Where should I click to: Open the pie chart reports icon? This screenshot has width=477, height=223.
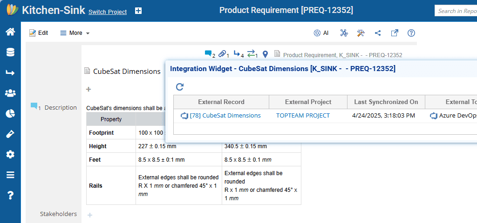(x=10, y=113)
